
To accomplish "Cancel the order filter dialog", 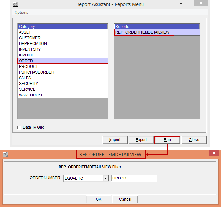I will pos(125,199).
